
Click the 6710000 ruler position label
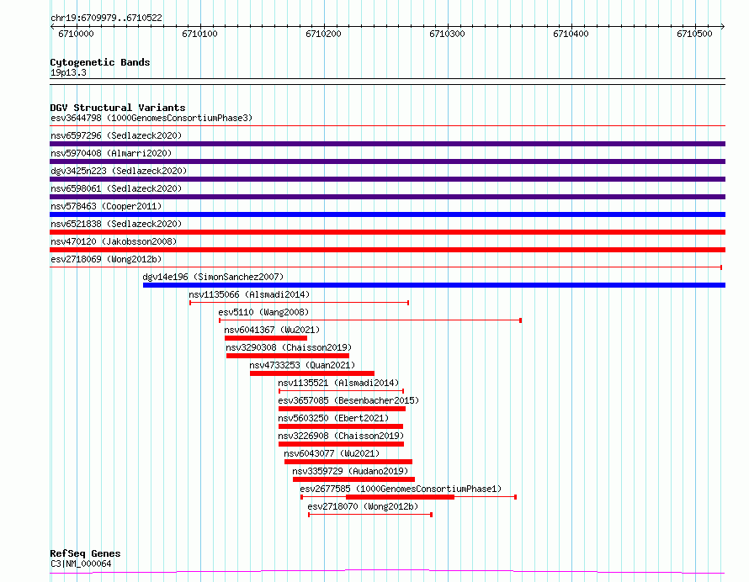click(x=76, y=34)
